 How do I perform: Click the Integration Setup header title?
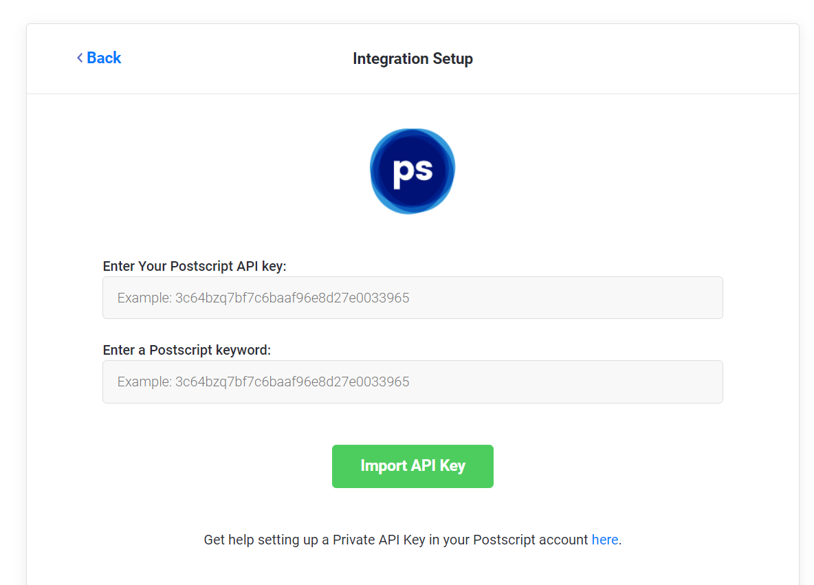click(x=412, y=58)
